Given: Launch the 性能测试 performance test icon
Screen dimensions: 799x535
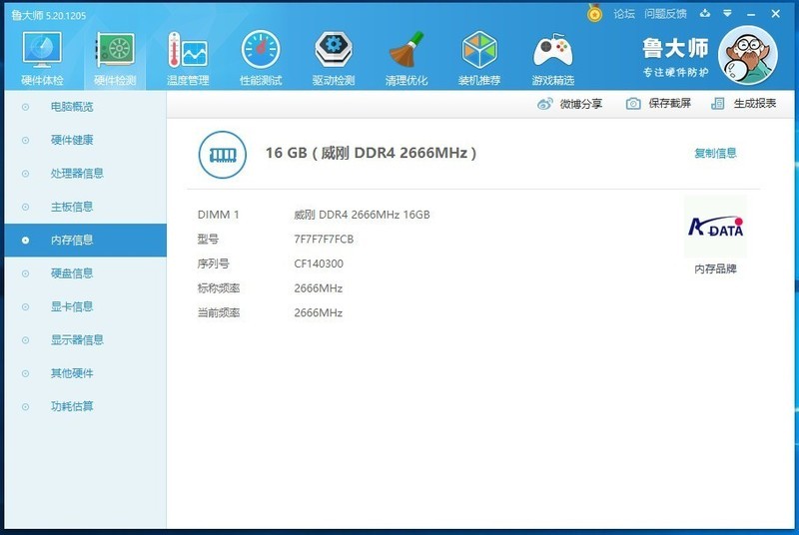Looking at the screenshot, I should point(261,58).
